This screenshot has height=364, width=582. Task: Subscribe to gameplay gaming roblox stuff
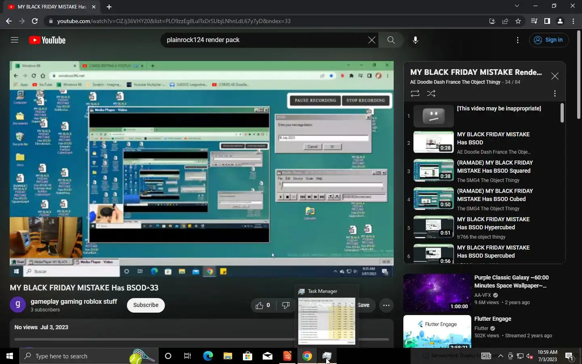pos(146,305)
